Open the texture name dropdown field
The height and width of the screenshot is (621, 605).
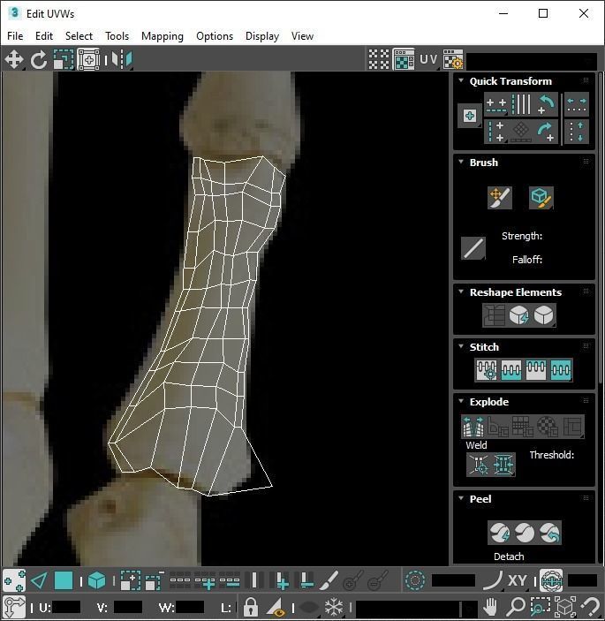coord(532,61)
